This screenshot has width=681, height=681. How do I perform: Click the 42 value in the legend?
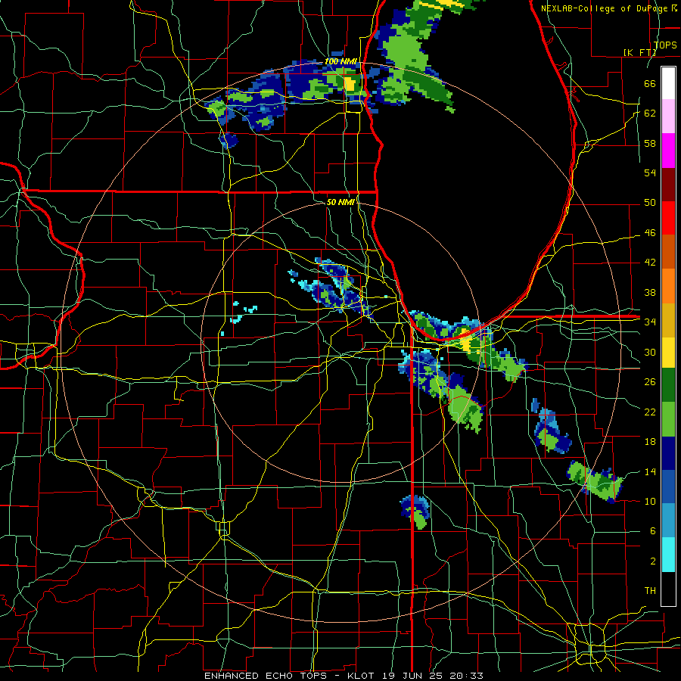tap(650, 263)
